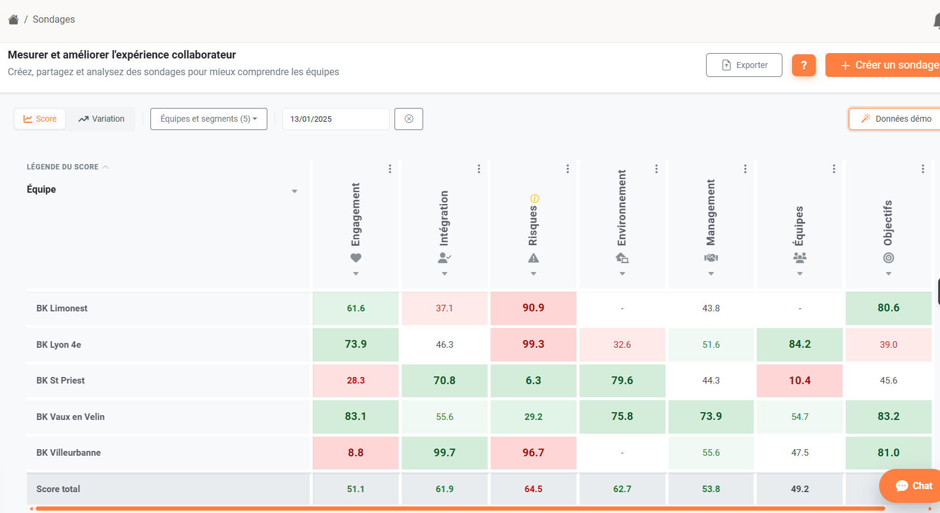Click the horizontal scrollbar under the table
Viewport: 940px width, 513px height.
[x=460, y=508]
